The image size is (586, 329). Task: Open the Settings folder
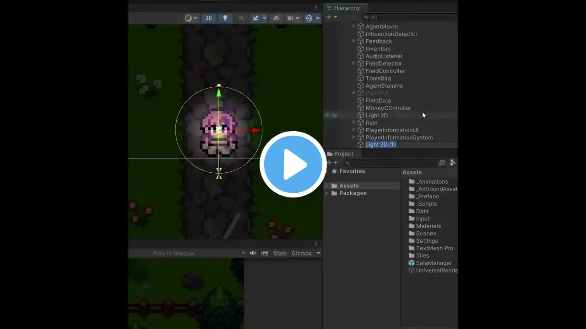(423, 241)
